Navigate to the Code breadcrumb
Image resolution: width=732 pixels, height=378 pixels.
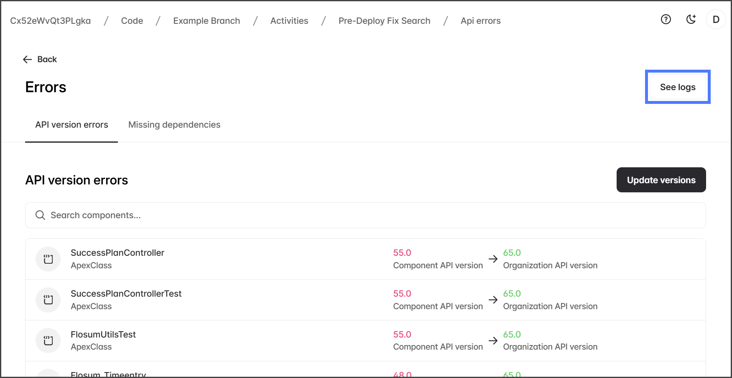[132, 21]
